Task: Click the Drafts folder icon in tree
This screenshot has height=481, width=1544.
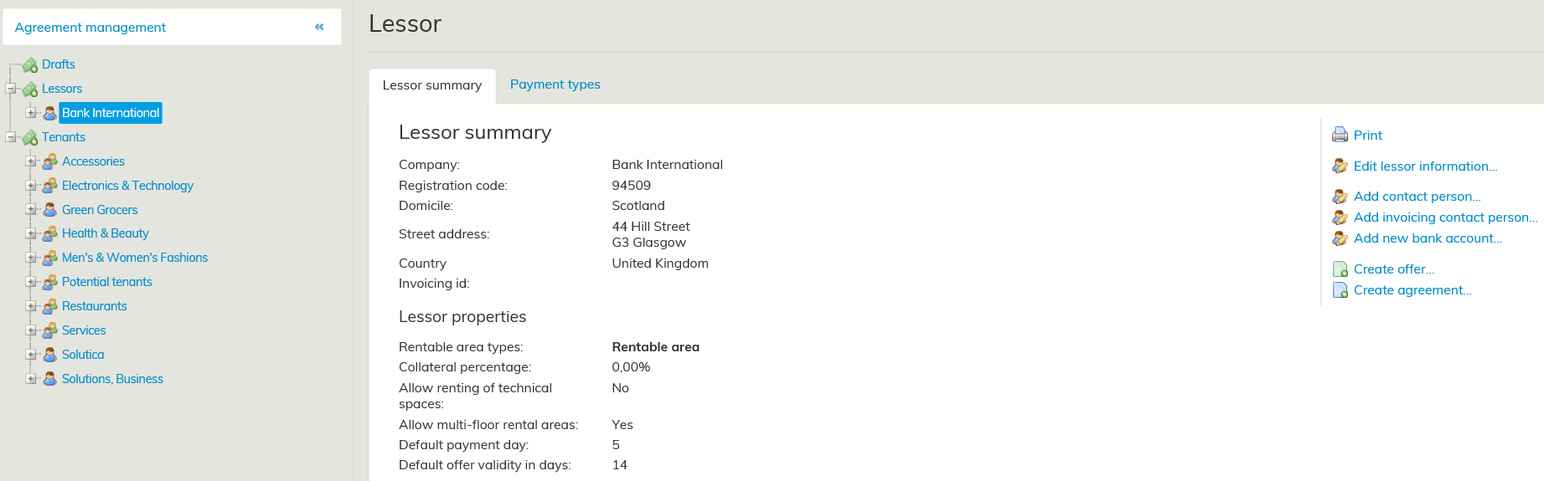Action: coord(30,65)
